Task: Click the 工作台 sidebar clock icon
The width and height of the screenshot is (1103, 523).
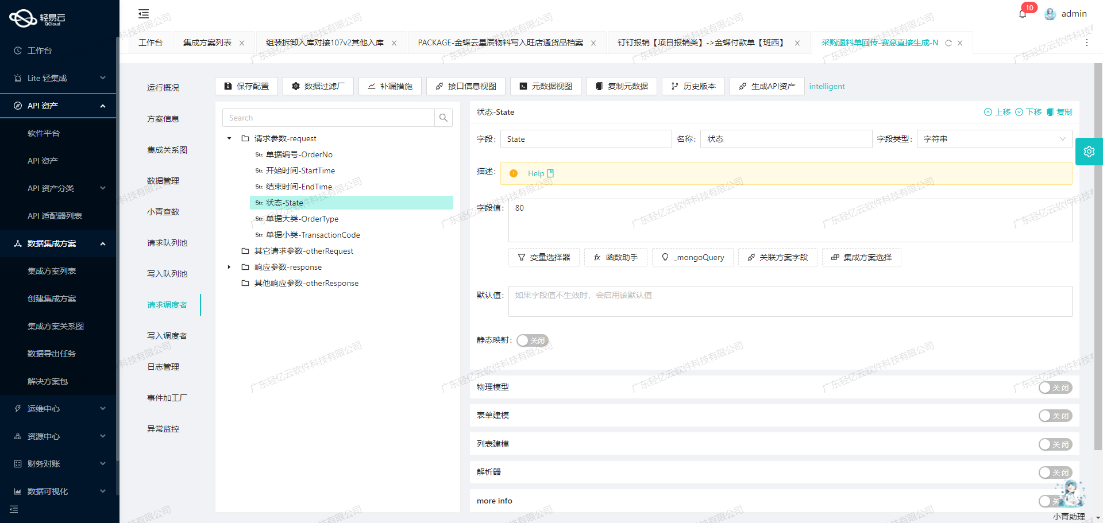Action: [18, 51]
